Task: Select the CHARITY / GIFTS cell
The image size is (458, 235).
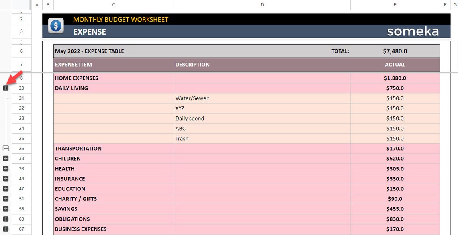Action: 114,199
